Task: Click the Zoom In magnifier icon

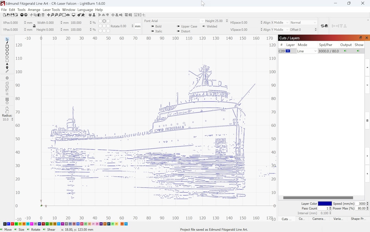Action: [x=56, y=15]
